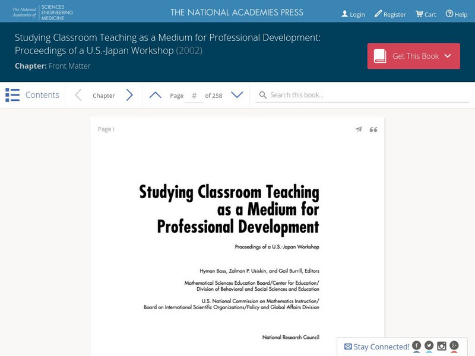
Task: Click the Login user icon
Action: click(x=344, y=14)
